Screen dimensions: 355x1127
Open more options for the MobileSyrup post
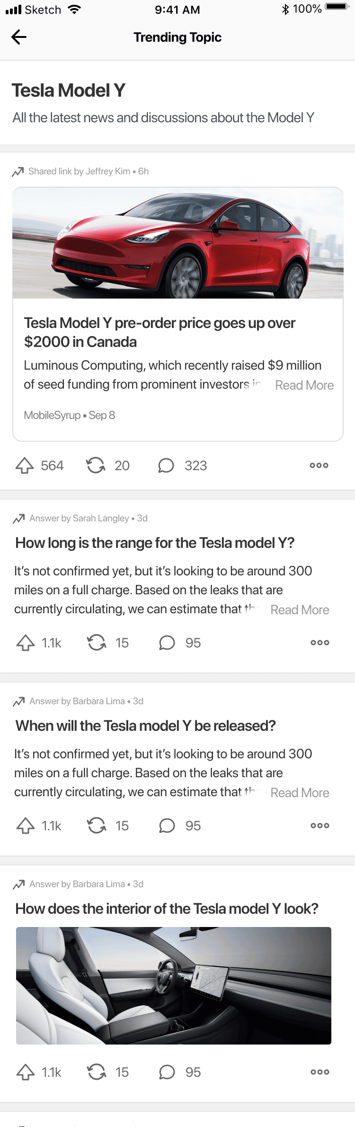tap(319, 465)
